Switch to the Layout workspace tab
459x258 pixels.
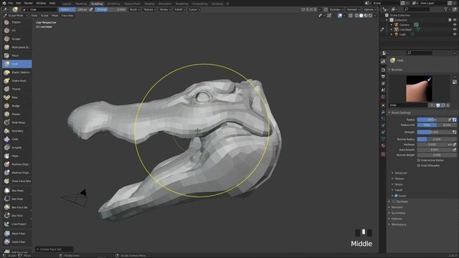tap(67, 4)
